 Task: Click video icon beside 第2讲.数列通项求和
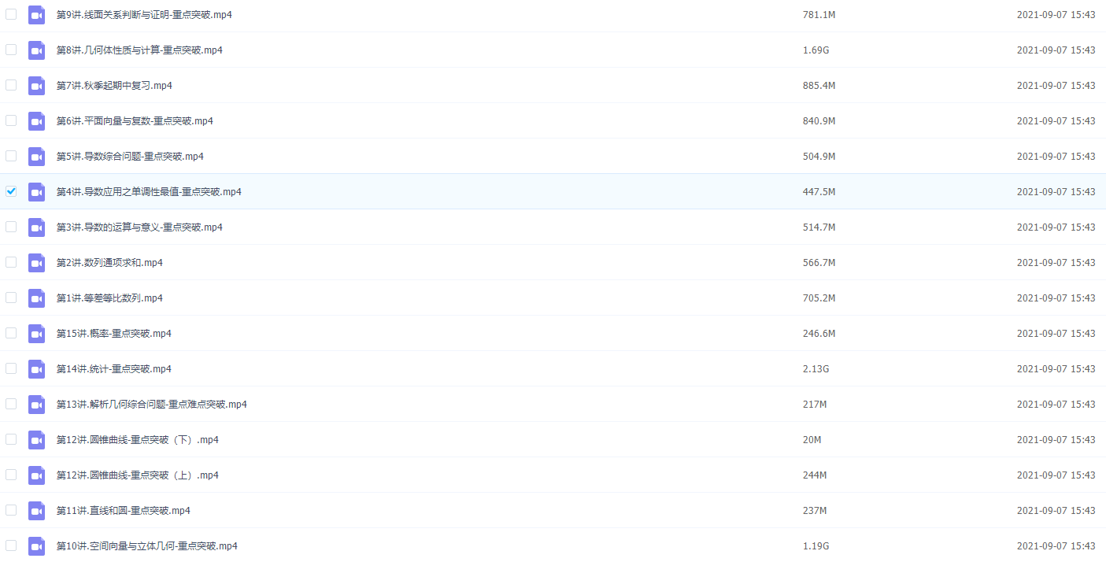tap(36, 263)
